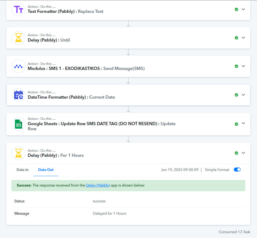This screenshot has height=238, width=257.
Task: Click the Delay (Pabbly) : For 1 Hours title
Action: [x=56, y=155]
